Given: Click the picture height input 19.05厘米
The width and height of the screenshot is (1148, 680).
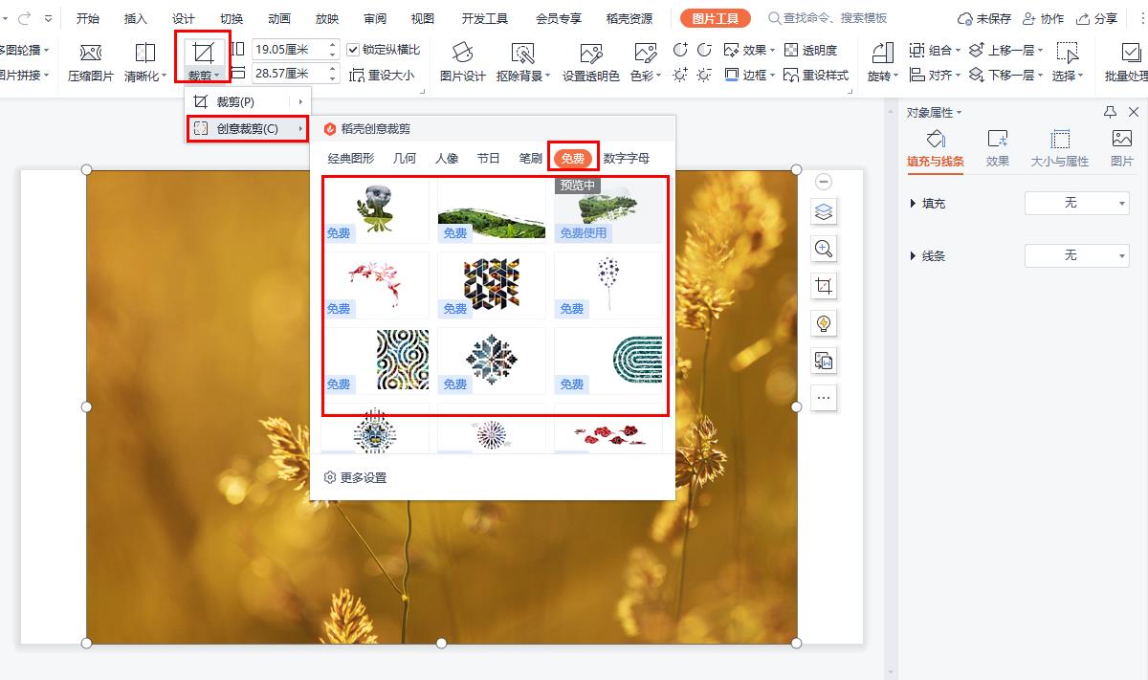Looking at the screenshot, I should coord(296,50).
